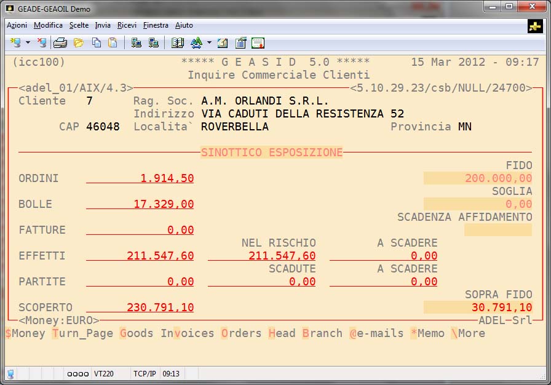Expand the dropdown arrow next to font icon
551x385 pixels.
209,43
